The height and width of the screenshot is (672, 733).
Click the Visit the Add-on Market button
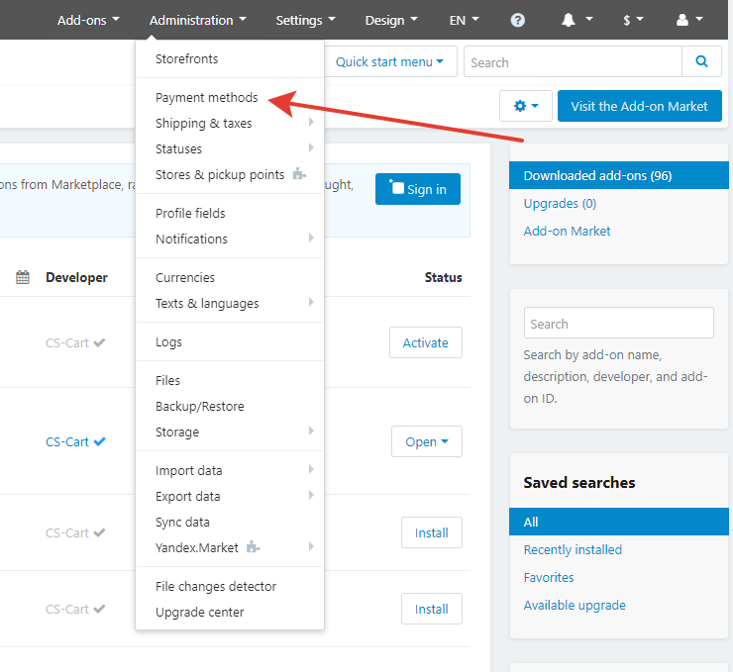point(639,106)
